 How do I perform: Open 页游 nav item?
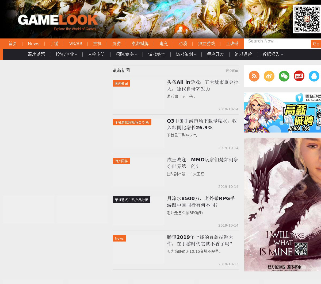(x=117, y=44)
